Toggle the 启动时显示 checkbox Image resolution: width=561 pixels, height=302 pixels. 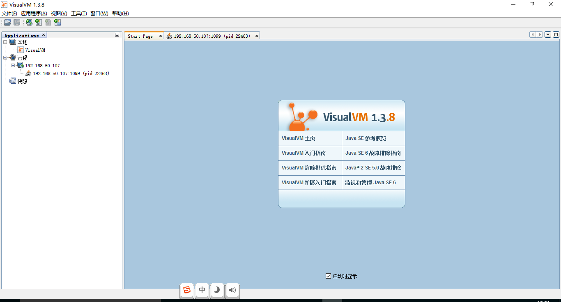(x=328, y=276)
